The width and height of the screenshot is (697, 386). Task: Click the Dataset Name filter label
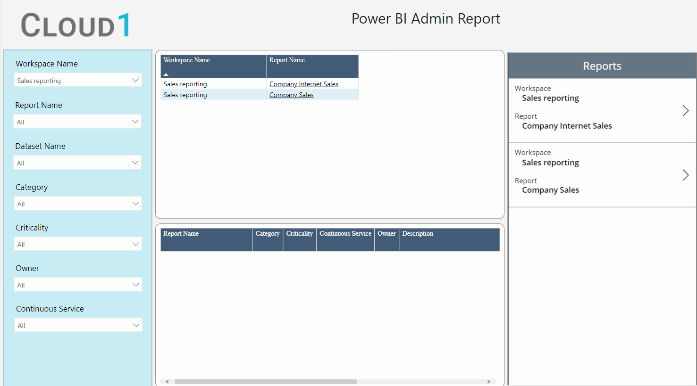pyautogui.click(x=40, y=146)
